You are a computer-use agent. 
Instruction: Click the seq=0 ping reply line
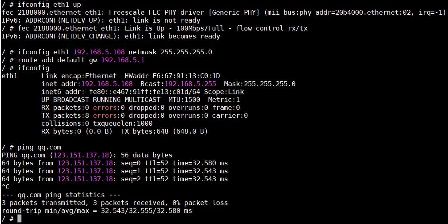pos(114,163)
